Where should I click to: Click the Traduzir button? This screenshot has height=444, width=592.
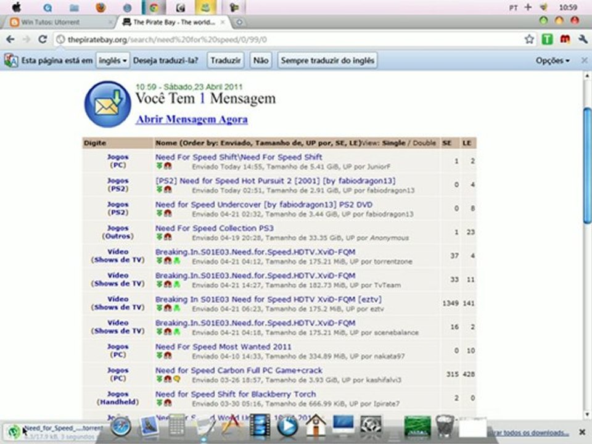coord(226,60)
